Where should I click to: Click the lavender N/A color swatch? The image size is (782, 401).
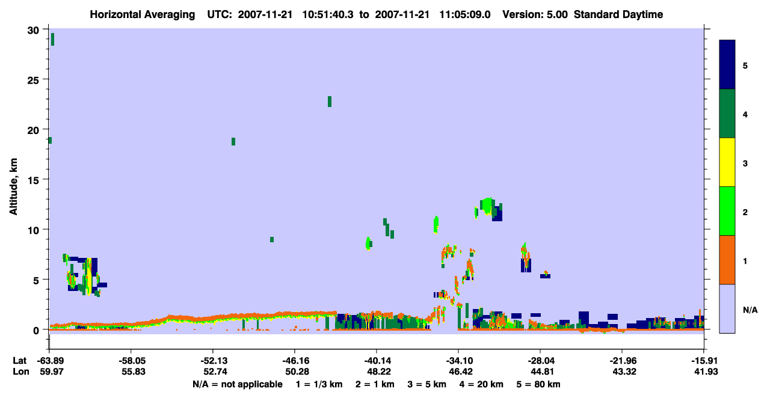727,308
